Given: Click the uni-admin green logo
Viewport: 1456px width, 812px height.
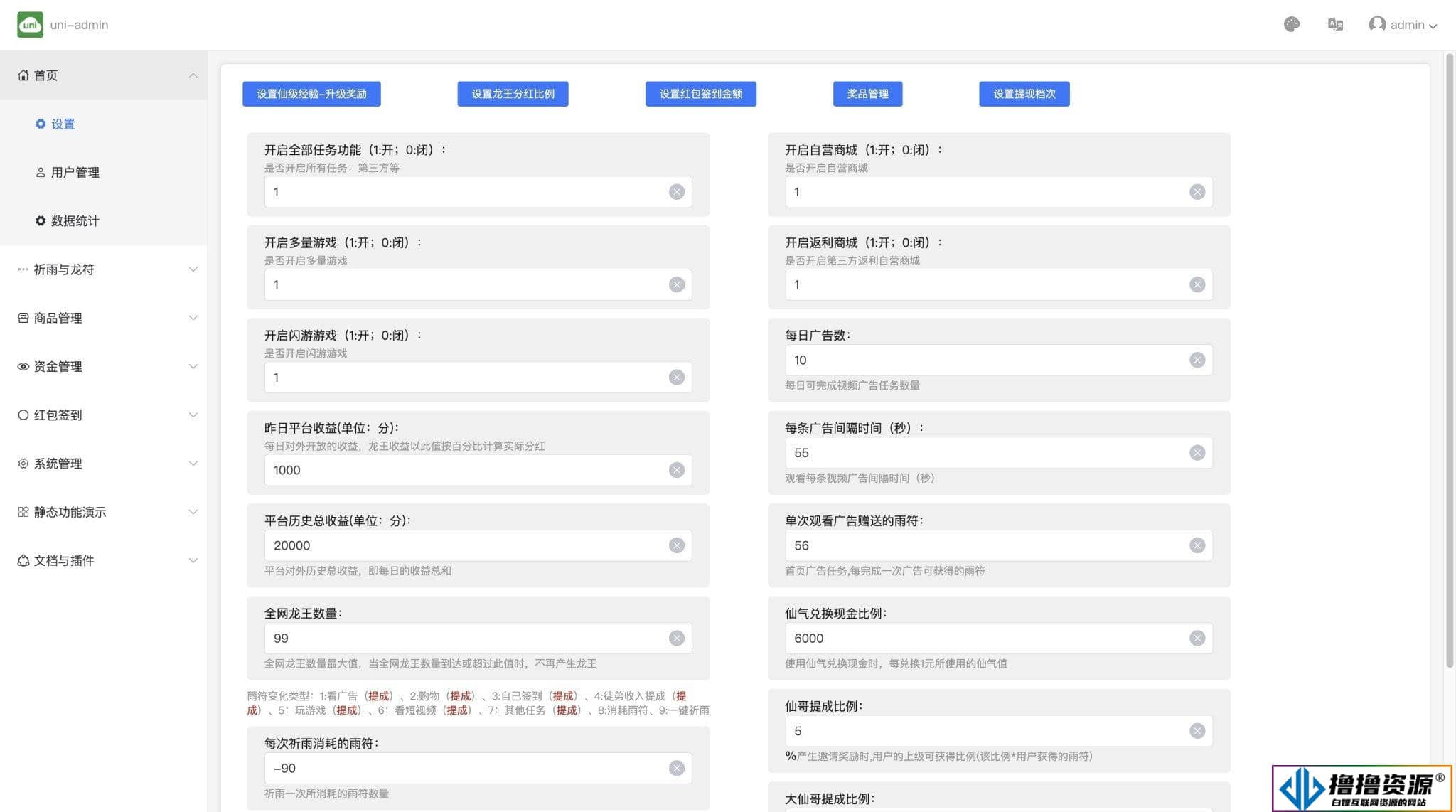Looking at the screenshot, I should pyautogui.click(x=30, y=25).
